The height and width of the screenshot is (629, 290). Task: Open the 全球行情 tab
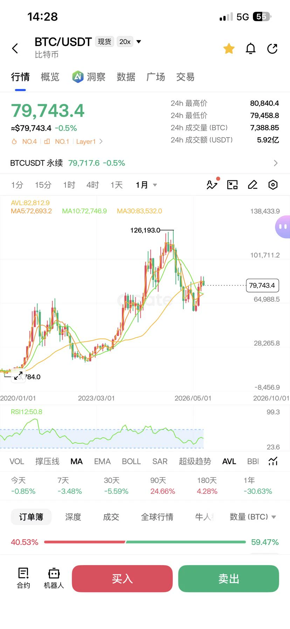157,517
